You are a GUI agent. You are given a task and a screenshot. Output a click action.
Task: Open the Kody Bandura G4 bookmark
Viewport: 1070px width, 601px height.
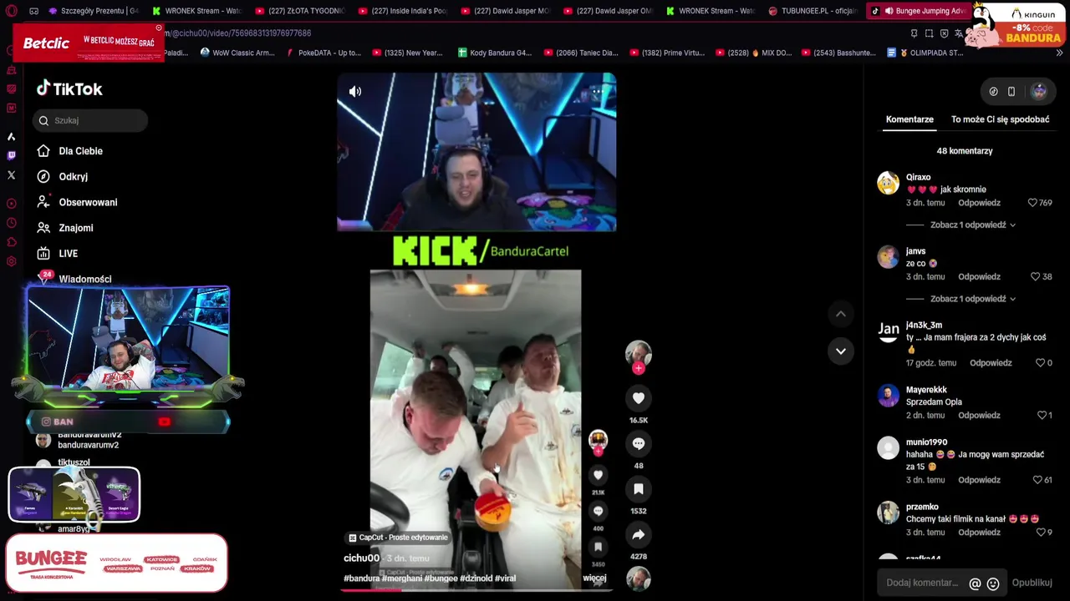(x=495, y=53)
